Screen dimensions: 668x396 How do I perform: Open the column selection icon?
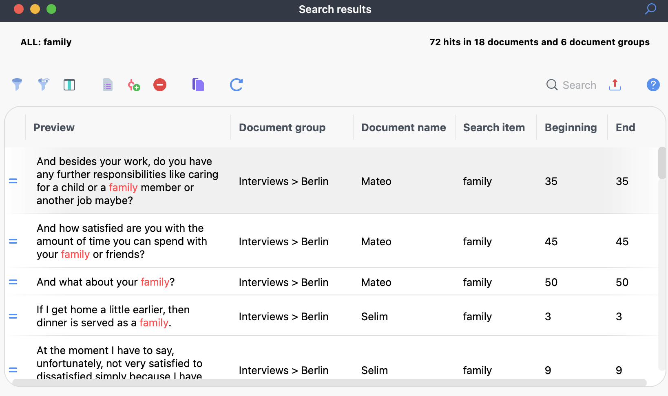69,85
